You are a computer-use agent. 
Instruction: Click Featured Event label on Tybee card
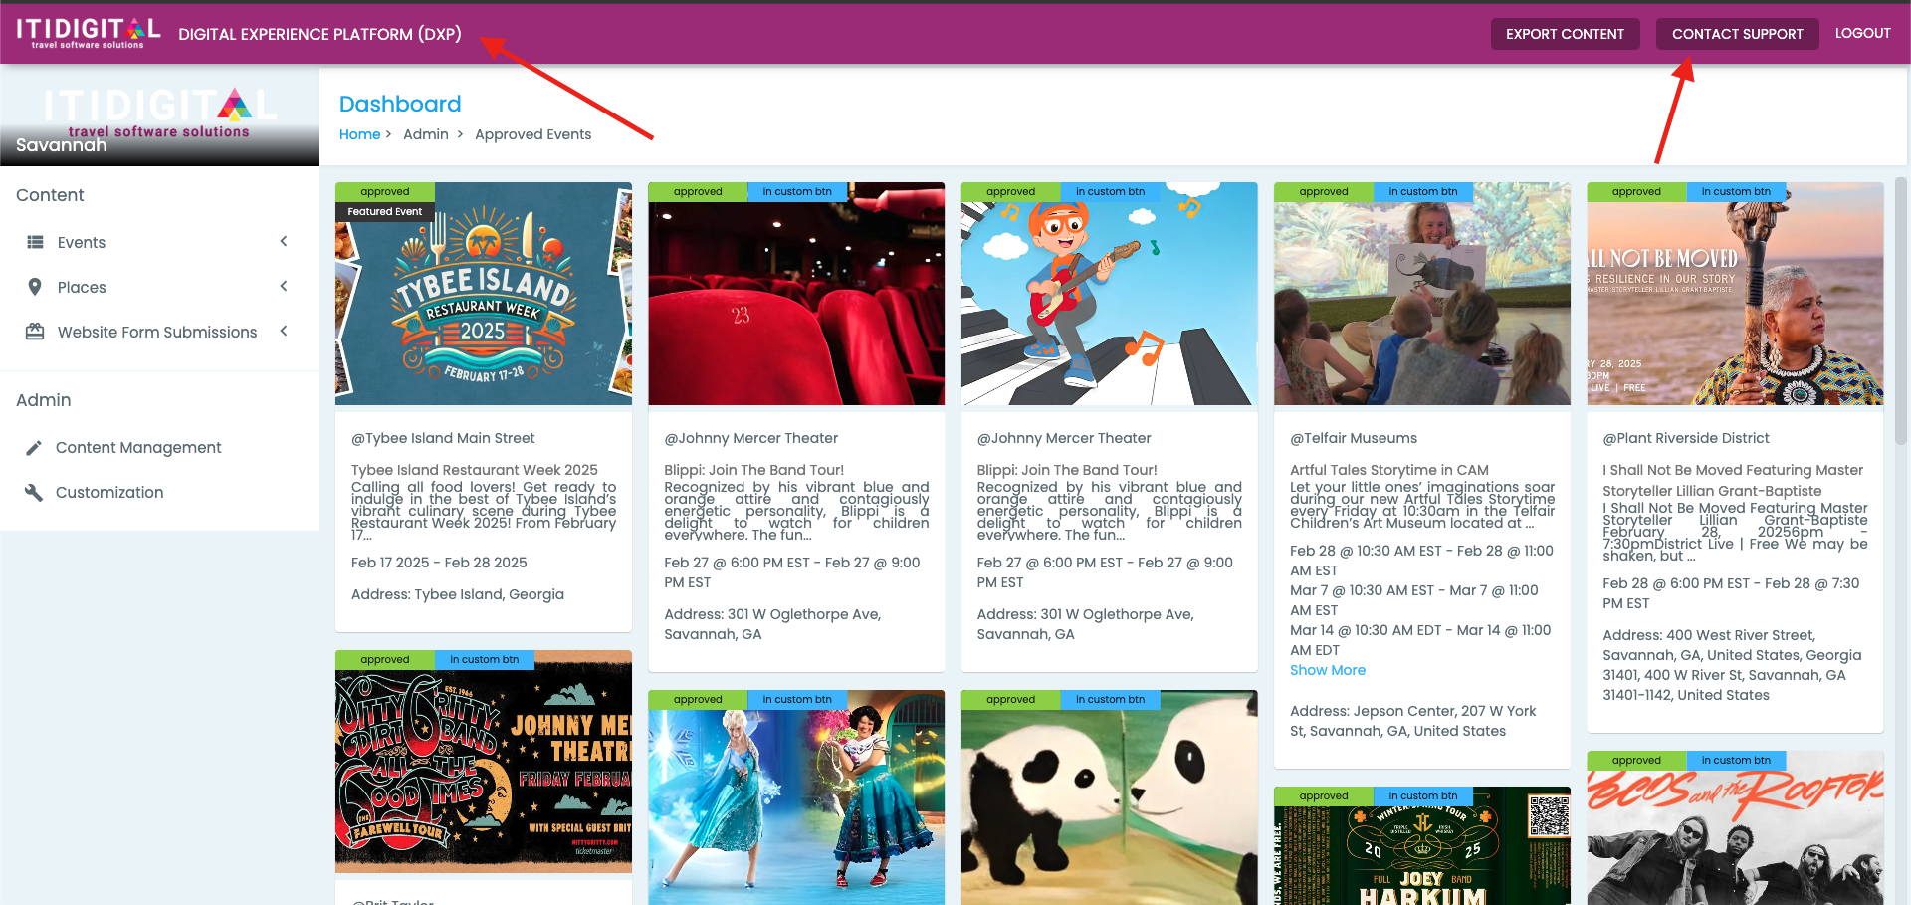(384, 212)
